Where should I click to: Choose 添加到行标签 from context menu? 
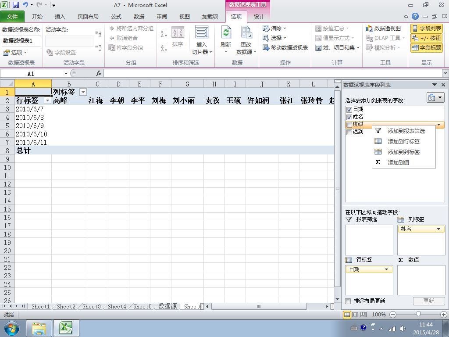(404, 141)
